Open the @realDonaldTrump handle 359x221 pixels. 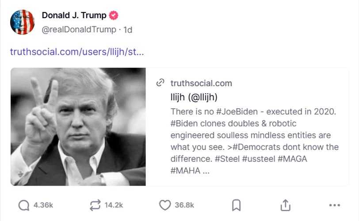click(x=79, y=30)
